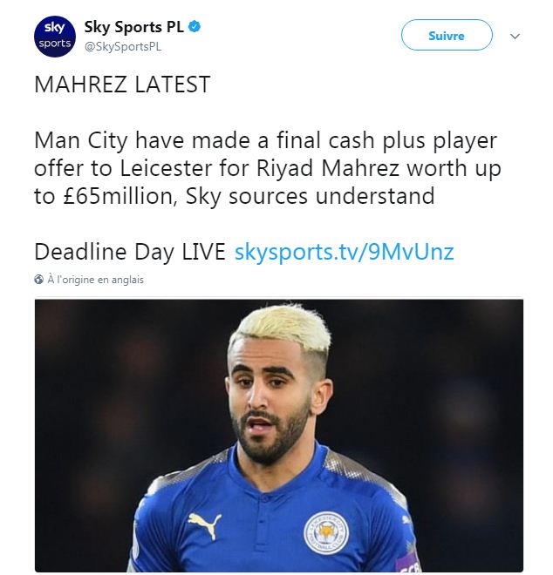This screenshot has width=553, height=575.
Task: Expand the tweet options chevron
Action: tap(515, 36)
